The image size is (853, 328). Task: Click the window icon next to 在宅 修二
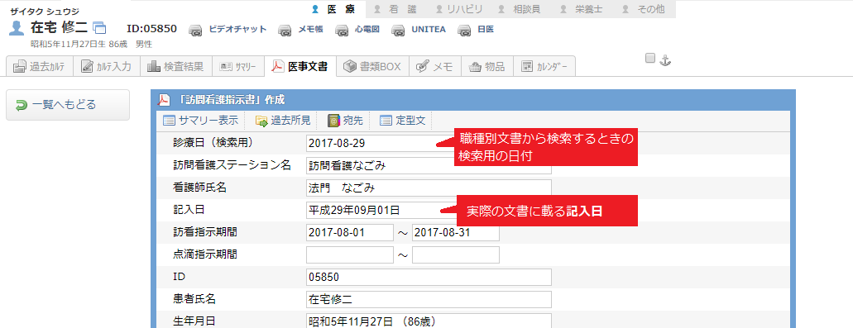(99, 28)
